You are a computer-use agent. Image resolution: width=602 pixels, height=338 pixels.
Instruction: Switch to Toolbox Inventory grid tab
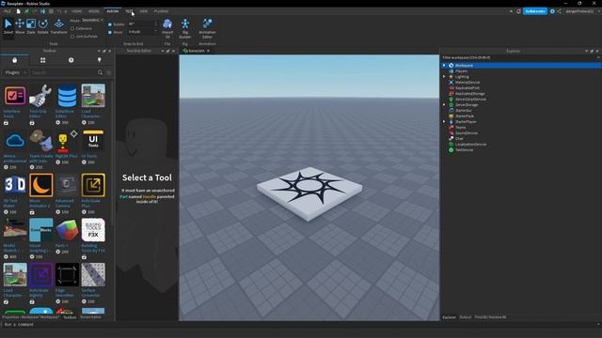[42, 60]
